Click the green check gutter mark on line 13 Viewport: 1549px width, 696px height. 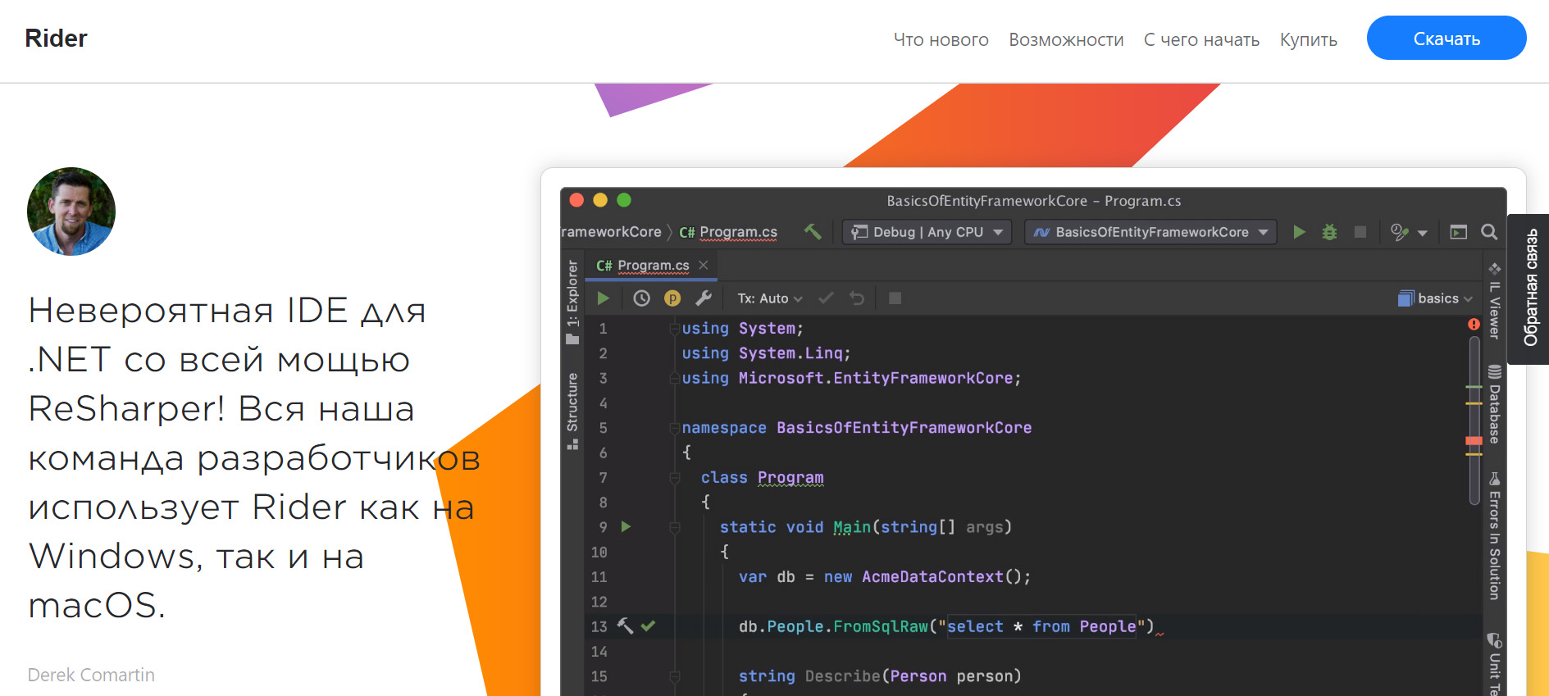point(648,626)
